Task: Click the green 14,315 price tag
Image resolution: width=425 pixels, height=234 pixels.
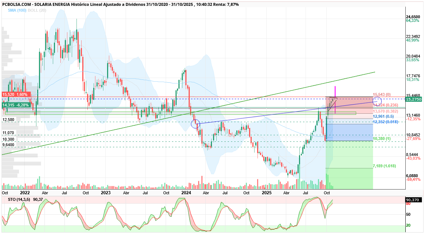Action: [x=15, y=105]
